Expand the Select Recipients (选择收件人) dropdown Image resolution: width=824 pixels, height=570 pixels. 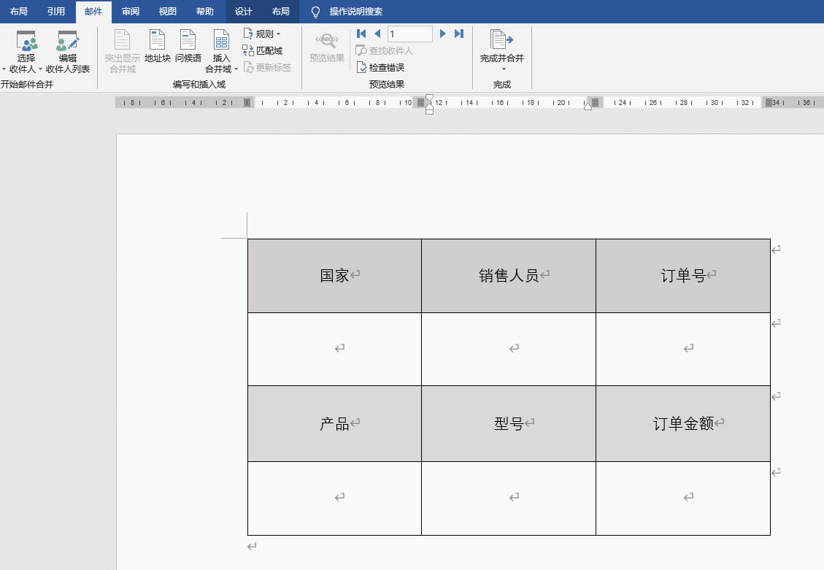(26, 69)
